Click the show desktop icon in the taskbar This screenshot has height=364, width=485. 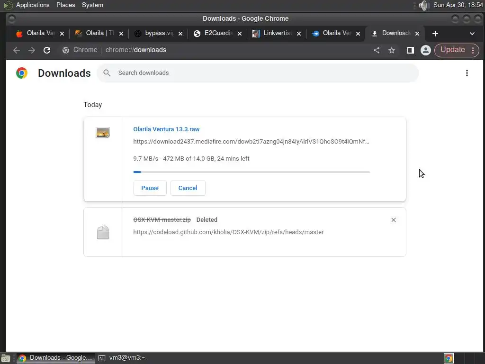pos(6,358)
